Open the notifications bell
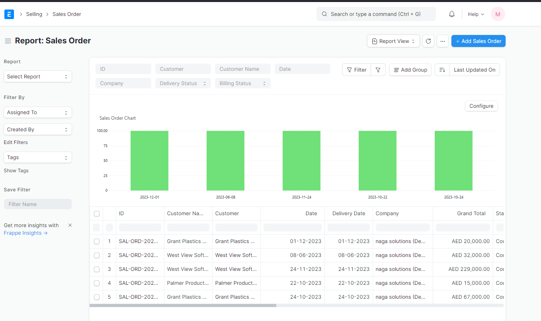This screenshot has width=541, height=321. [x=451, y=14]
